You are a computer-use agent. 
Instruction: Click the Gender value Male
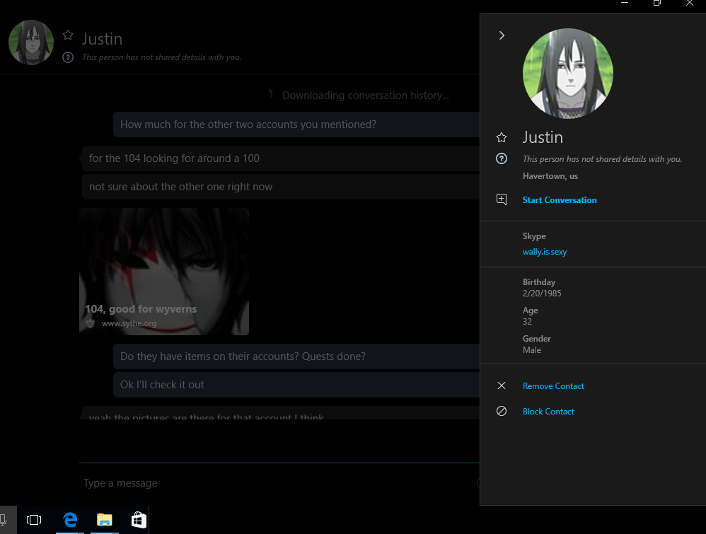[x=532, y=350]
